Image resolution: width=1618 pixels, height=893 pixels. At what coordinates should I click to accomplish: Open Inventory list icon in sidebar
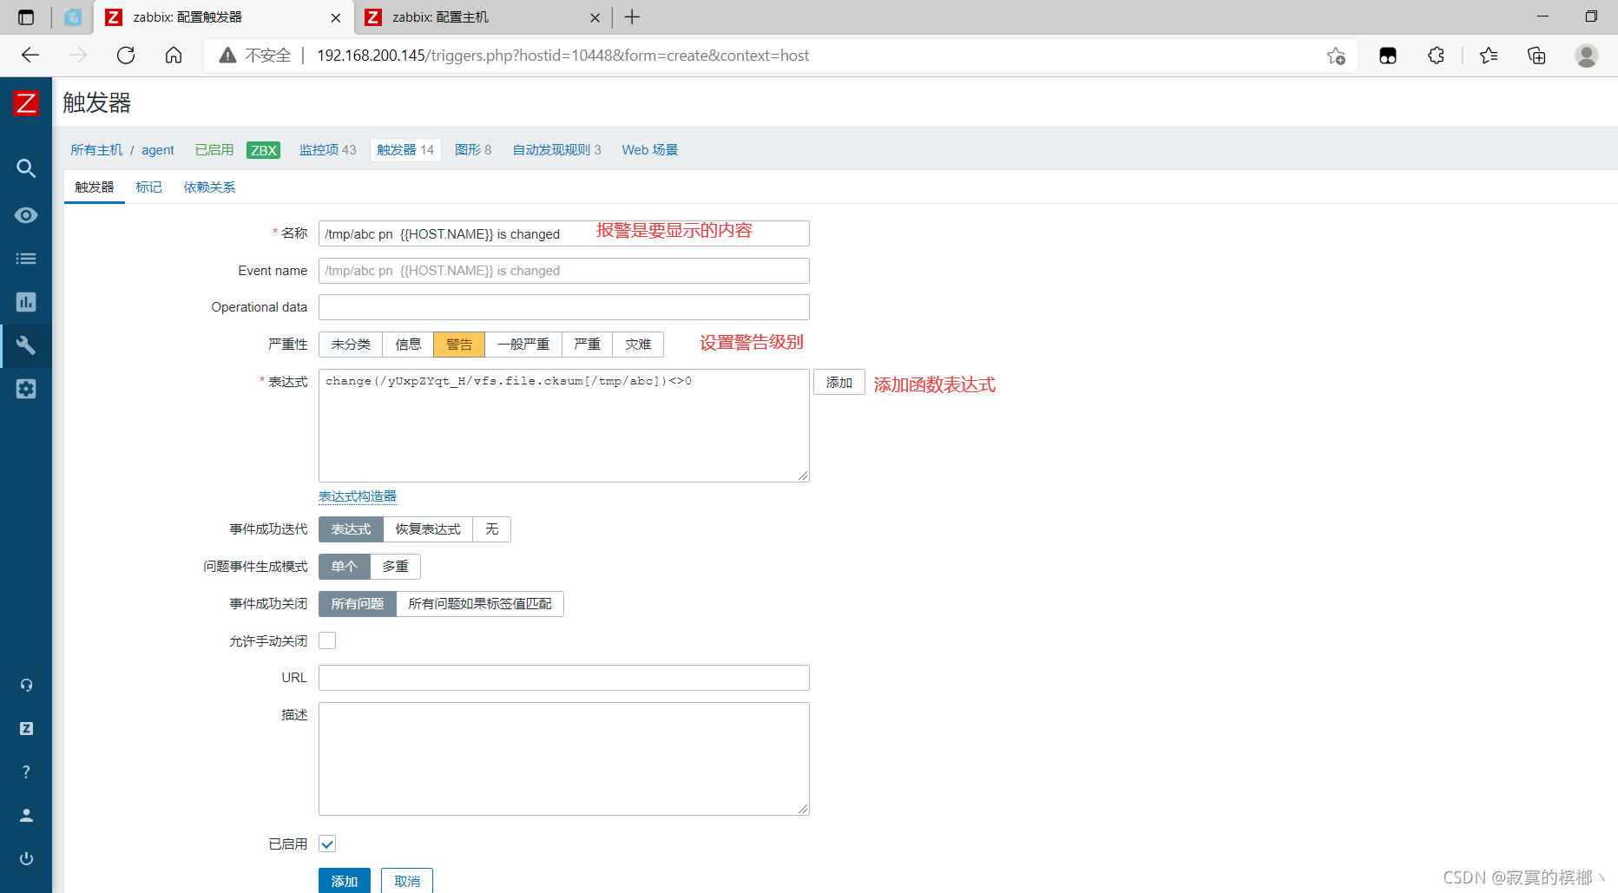26,259
